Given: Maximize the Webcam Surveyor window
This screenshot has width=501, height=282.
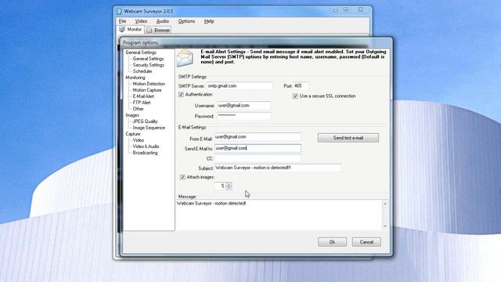Looking at the screenshot, I should click(x=346, y=10).
